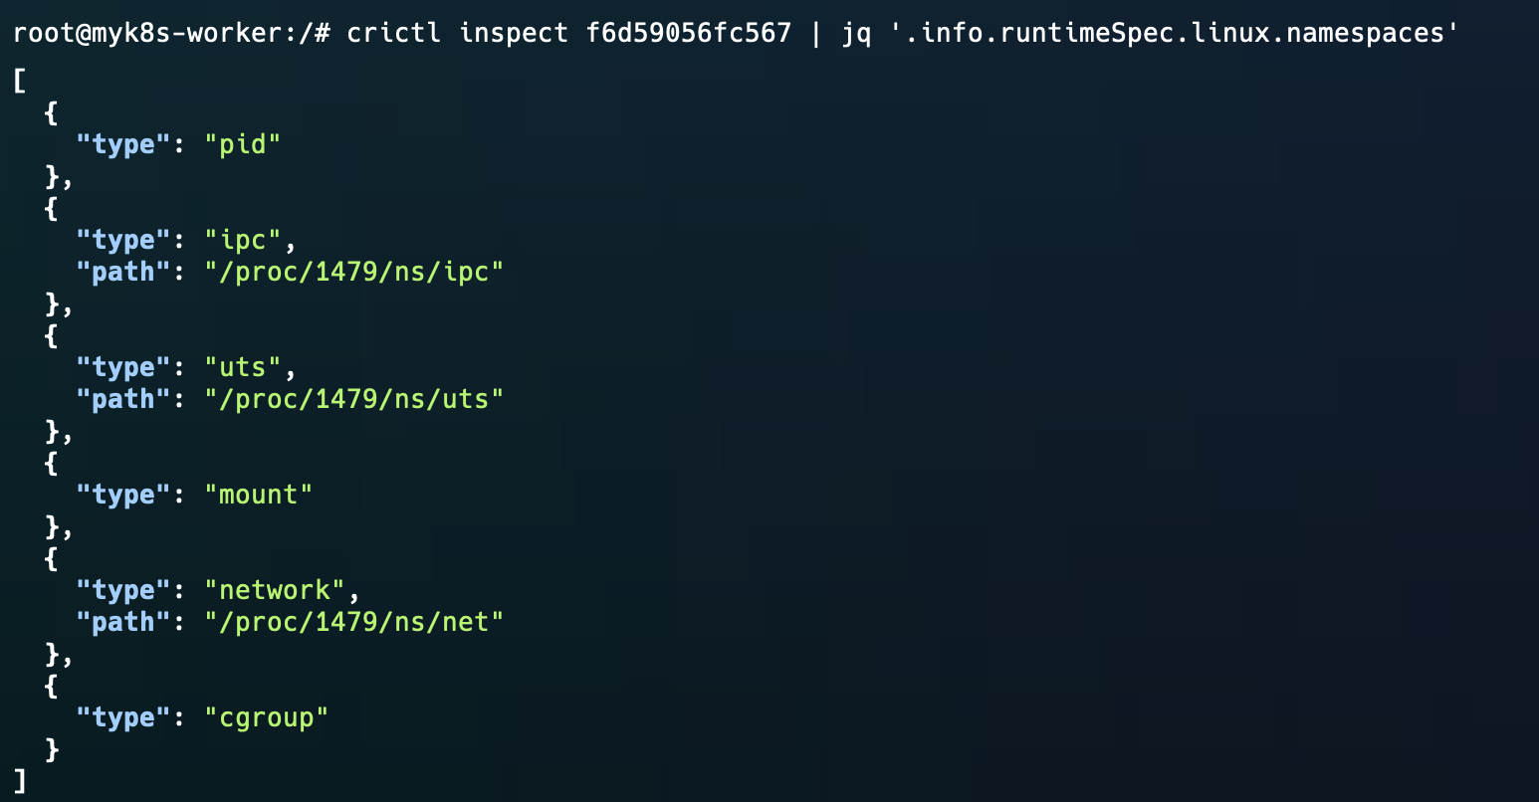Click the "mount" type value
The width and height of the screenshot is (1539, 802).
[x=259, y=495]
